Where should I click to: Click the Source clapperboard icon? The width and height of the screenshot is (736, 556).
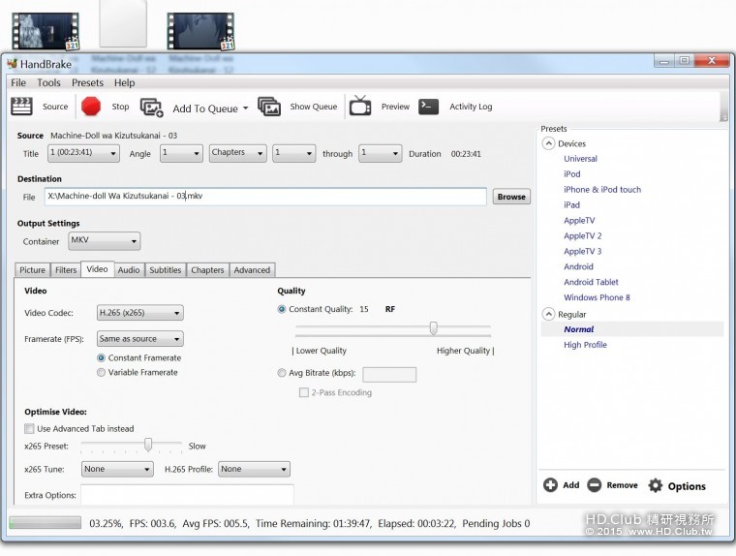point(22,107)
